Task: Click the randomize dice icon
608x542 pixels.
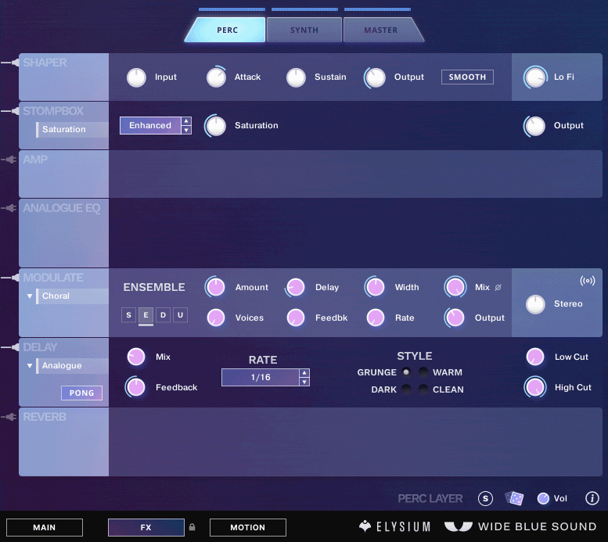Action: [x=514, y=498]
